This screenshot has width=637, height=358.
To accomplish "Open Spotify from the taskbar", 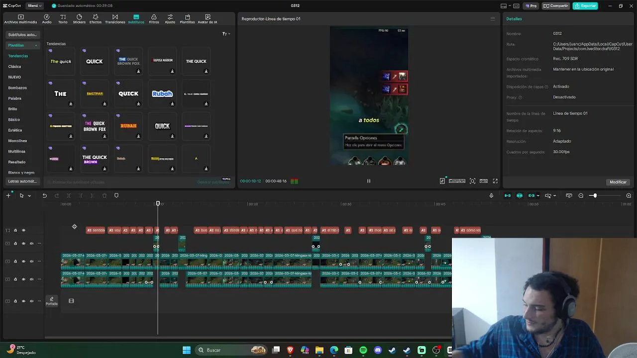I will 363,350.
